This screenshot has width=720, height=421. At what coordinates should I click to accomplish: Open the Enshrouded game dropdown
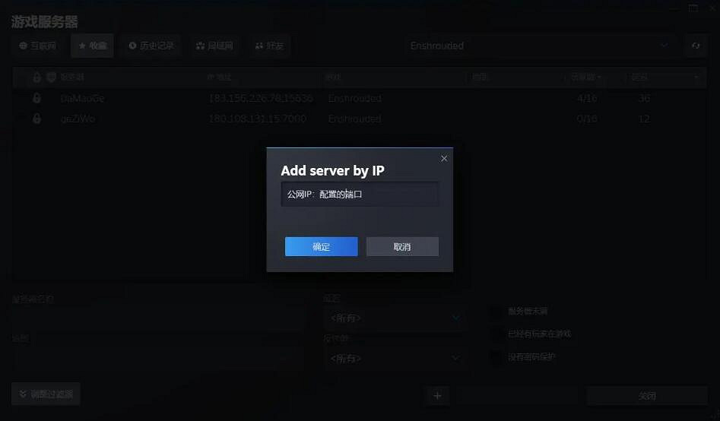540,46
